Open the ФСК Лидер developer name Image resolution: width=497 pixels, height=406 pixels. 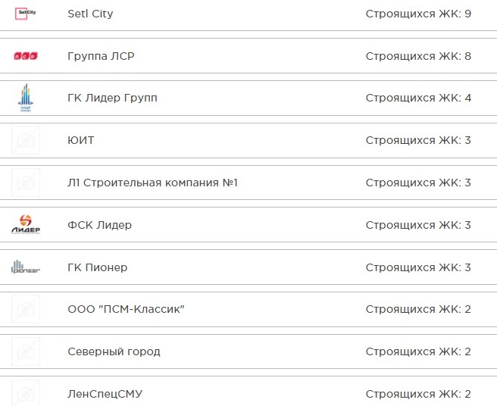[99, 225]
